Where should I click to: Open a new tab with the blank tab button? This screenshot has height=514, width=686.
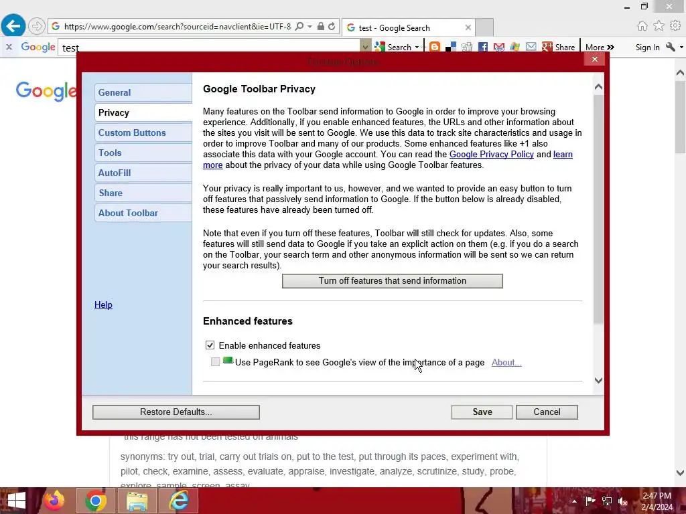pyautogui.click(x=484, y=27)
